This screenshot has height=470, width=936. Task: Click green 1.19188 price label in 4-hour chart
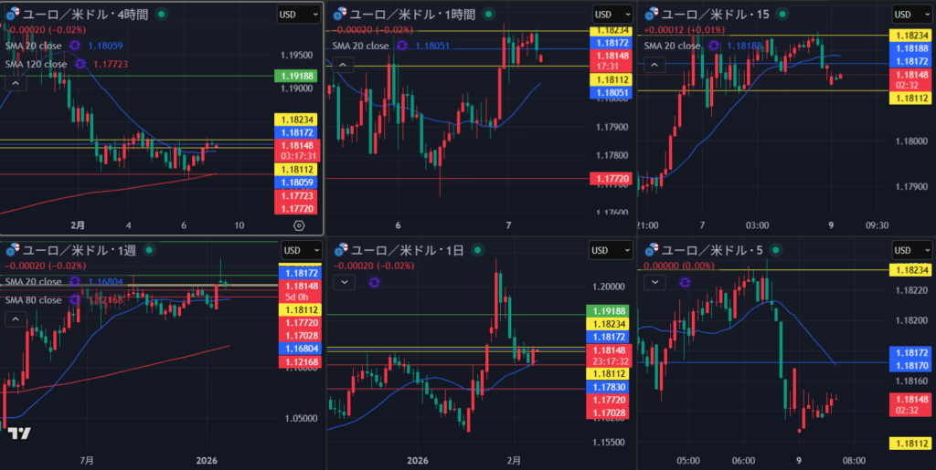(x=295, y=77)
